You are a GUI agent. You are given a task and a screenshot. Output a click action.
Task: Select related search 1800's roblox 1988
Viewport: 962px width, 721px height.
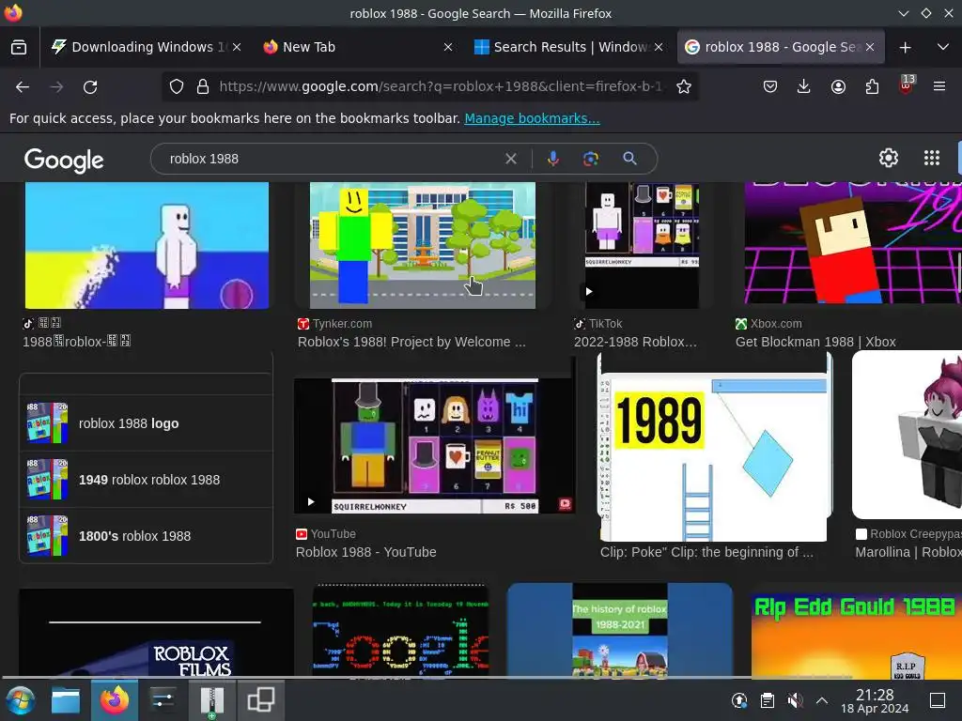(x=146, y=536)
